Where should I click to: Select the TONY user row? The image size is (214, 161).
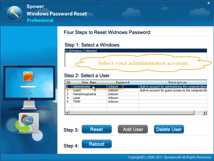point(136,101)
